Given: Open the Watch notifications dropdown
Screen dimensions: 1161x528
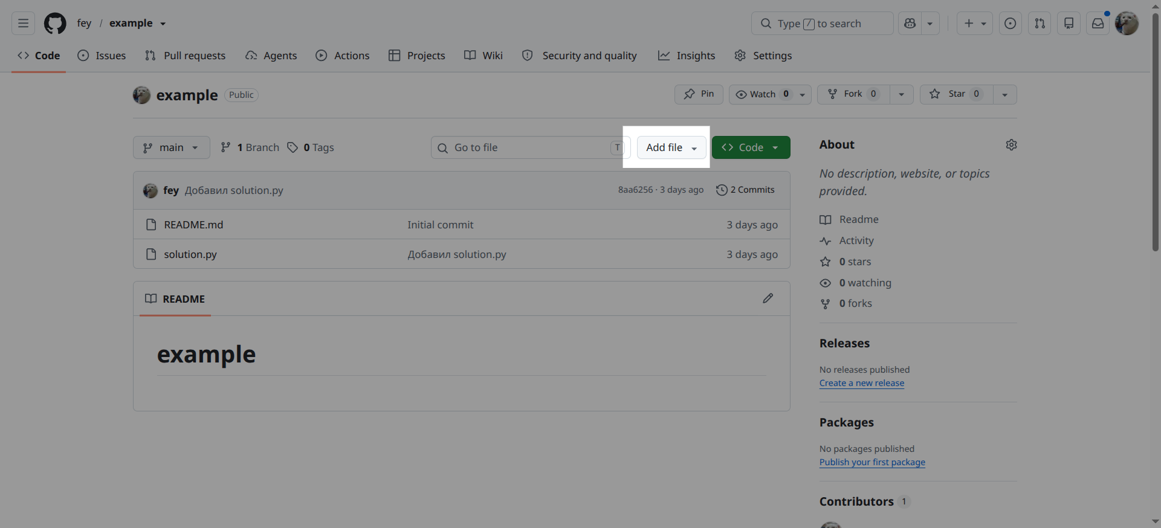Looking at the screenshot, I should click(770, 94).
